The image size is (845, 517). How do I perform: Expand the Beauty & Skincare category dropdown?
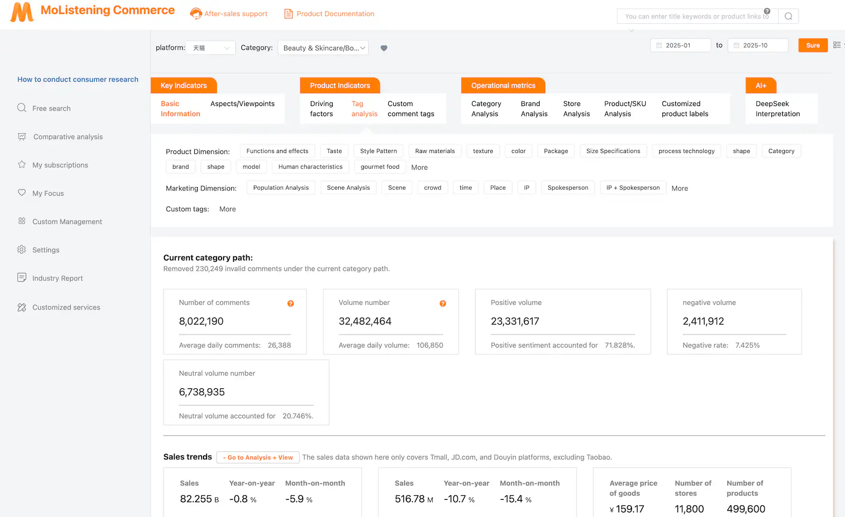tap(323, 47)
